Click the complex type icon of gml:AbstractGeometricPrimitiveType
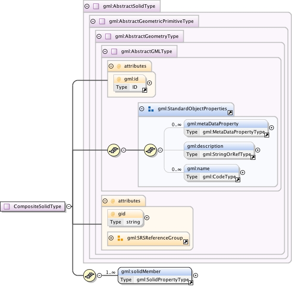This screenshot has height=286, width=292. [x=102, y=21]
